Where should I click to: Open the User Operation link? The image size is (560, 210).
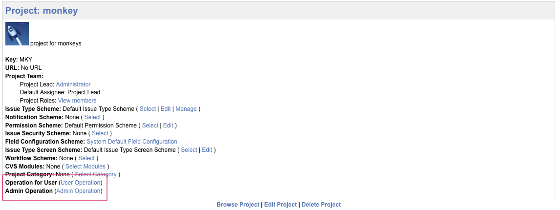pyautogui.click(x=80, y=183)
